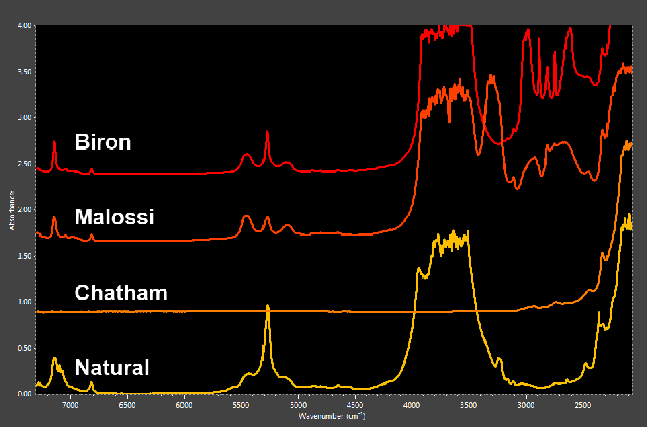Image resolution: width=647 pixels, height=427 pixels.
Task: Click the Chatham spectrum label
Action: click(x=122, y=293)
